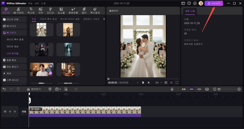The height and width of the screenshot is (129, 244).
Task: Open the 필터 filters panel
Action: 84,11
